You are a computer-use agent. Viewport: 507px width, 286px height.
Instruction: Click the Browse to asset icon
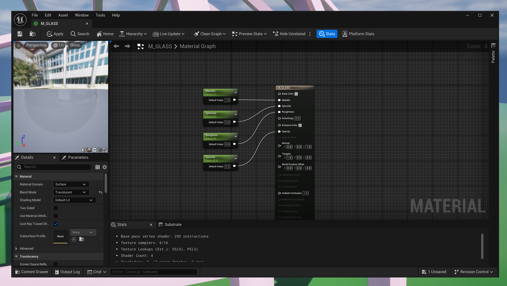tap(32, 34)
